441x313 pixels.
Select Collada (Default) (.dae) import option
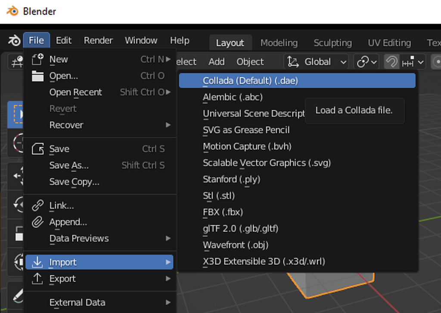(297, 81)
